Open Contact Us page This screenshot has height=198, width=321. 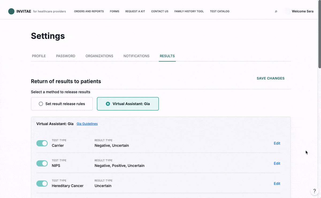coord(160,12)
